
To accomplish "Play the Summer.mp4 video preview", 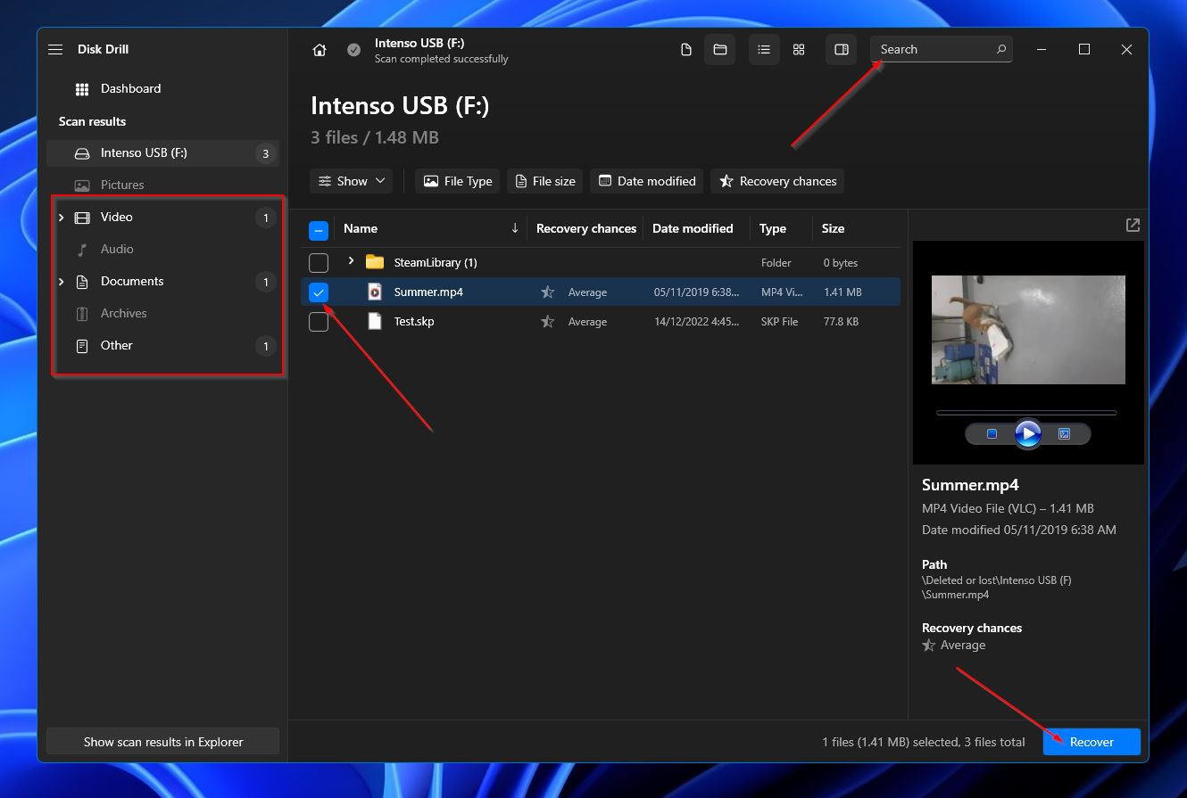I will (x=1027, y=434).
